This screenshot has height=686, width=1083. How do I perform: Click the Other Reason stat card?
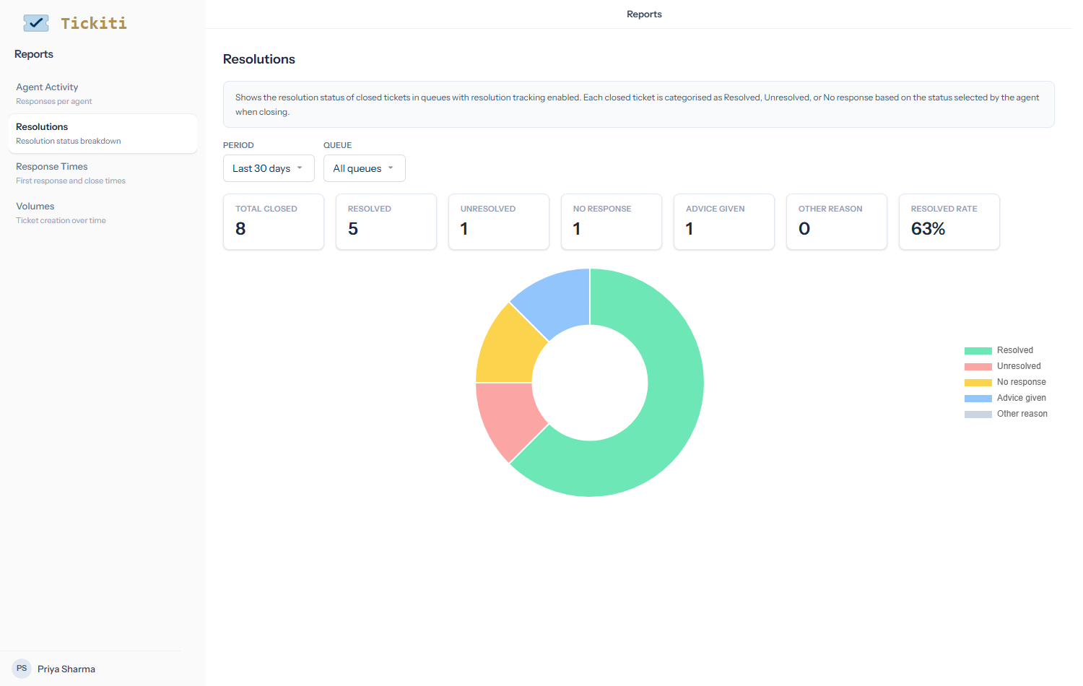837,222
